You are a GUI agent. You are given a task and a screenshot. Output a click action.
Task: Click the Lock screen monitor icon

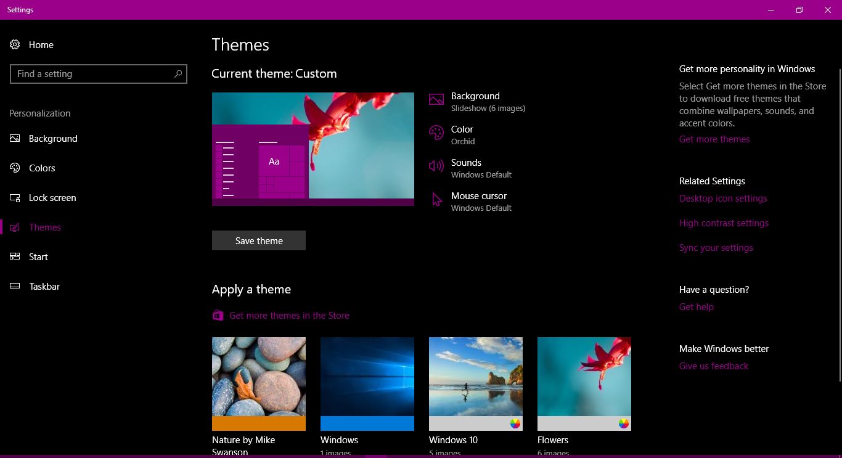(15, 197)
